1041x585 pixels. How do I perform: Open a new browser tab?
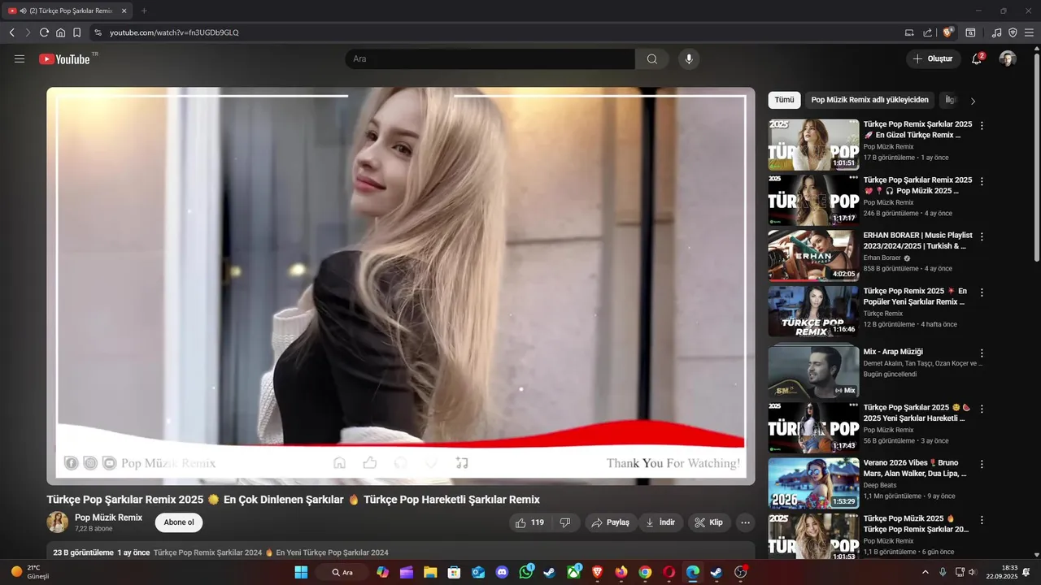[x=144, y=11]
